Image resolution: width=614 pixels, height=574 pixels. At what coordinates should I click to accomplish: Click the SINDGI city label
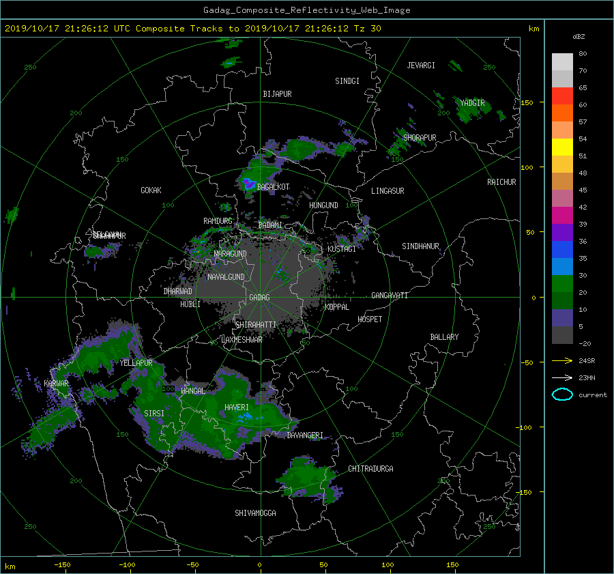point(347,81)
